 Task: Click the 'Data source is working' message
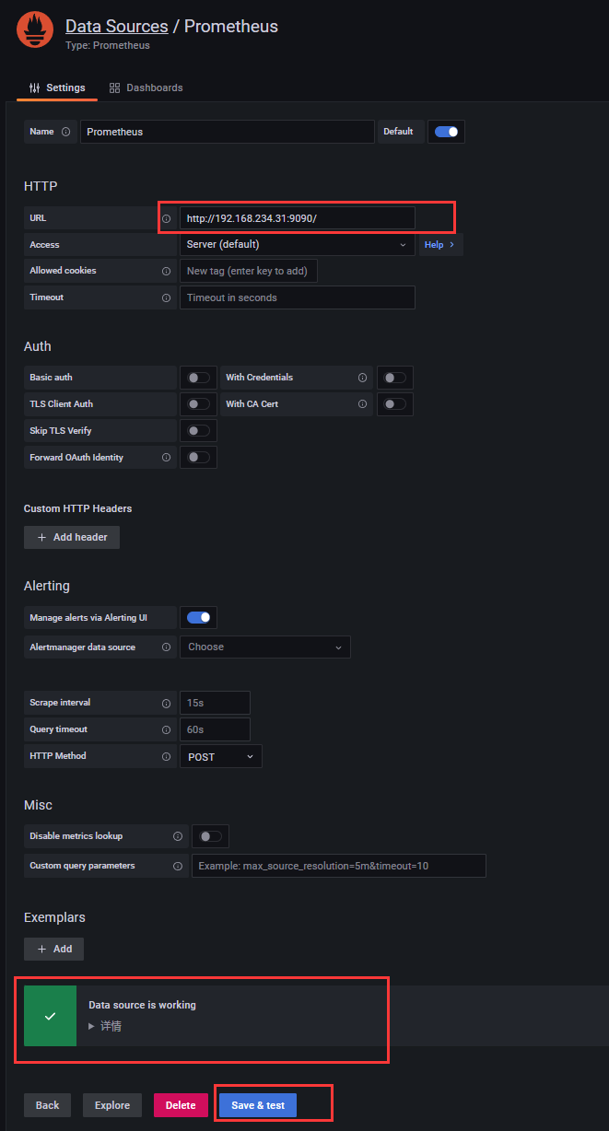[x=142, y=1005]
